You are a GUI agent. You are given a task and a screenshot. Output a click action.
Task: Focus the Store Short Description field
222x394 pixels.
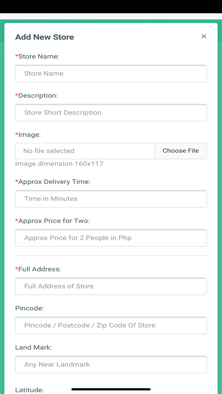111,112
